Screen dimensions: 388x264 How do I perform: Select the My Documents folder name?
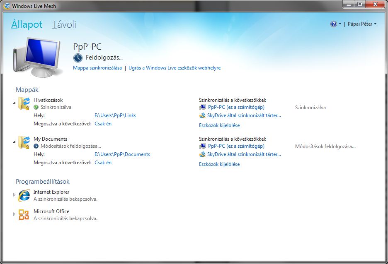(50, 139)
